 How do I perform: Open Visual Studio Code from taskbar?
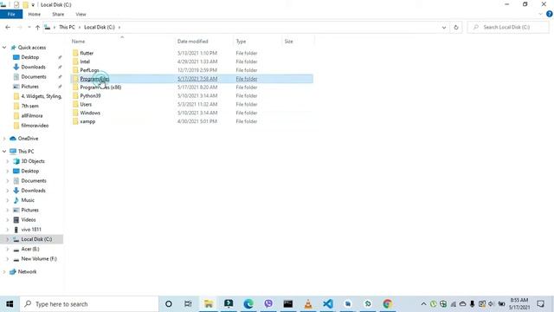[x=328, y=304]
